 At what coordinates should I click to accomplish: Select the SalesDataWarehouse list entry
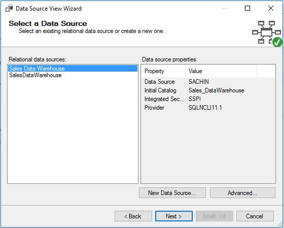click(73, 75)
